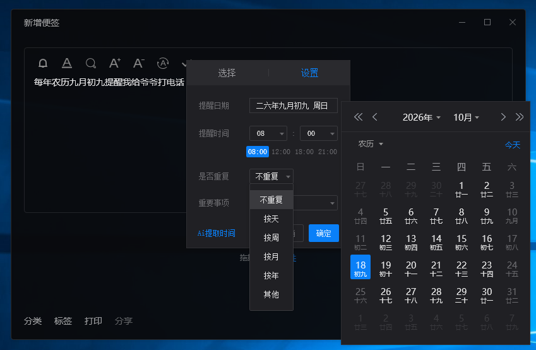Pick October 26 十七 date

click(386, 295)
